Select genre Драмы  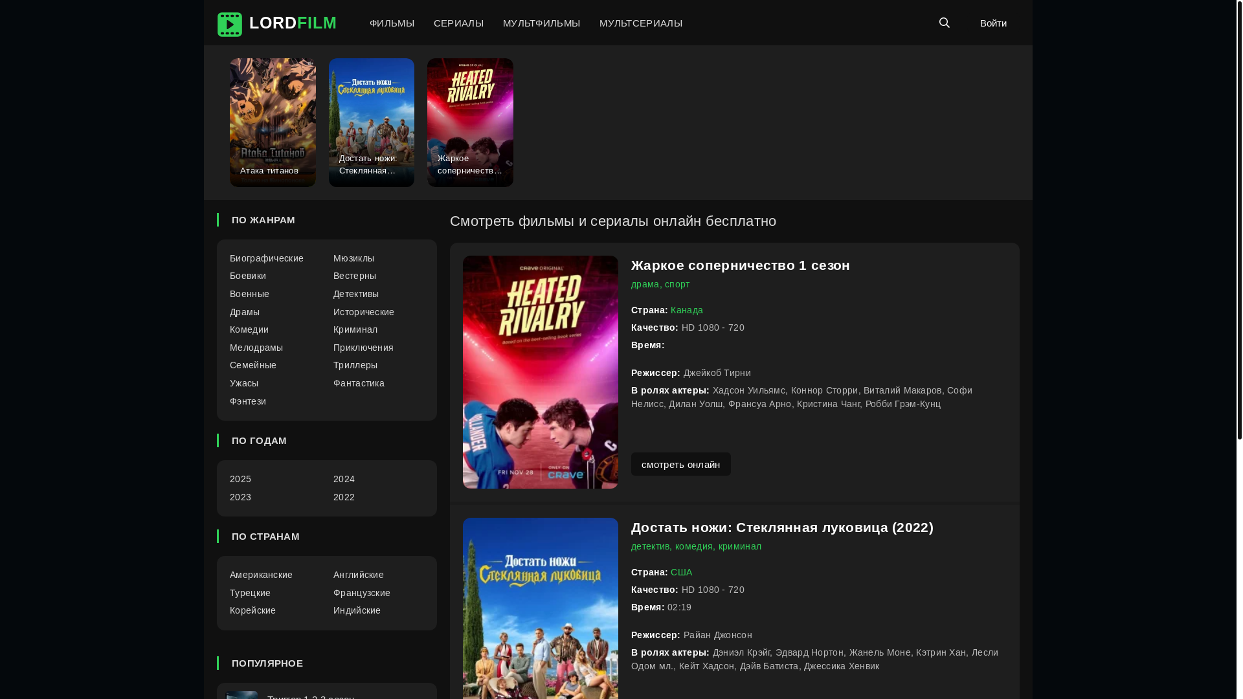click(245, 312)
